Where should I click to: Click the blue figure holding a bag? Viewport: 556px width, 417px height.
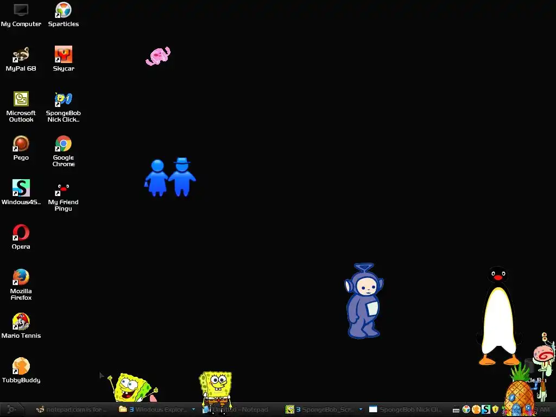[x=156, y=178]
